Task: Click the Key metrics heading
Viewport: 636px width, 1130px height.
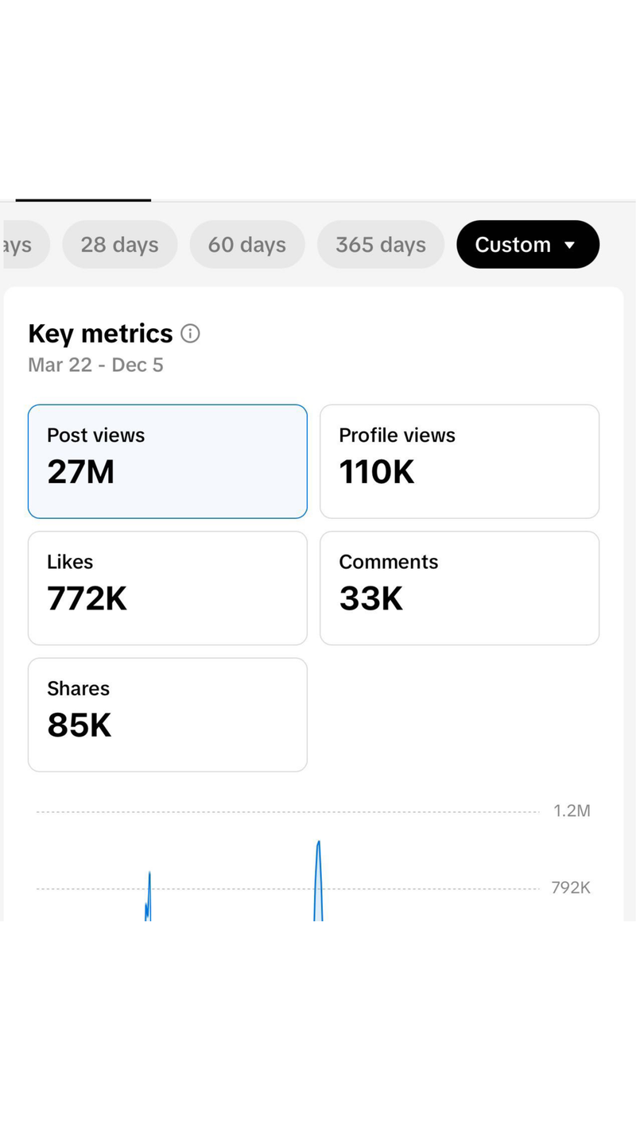Action: coord(100,334)
